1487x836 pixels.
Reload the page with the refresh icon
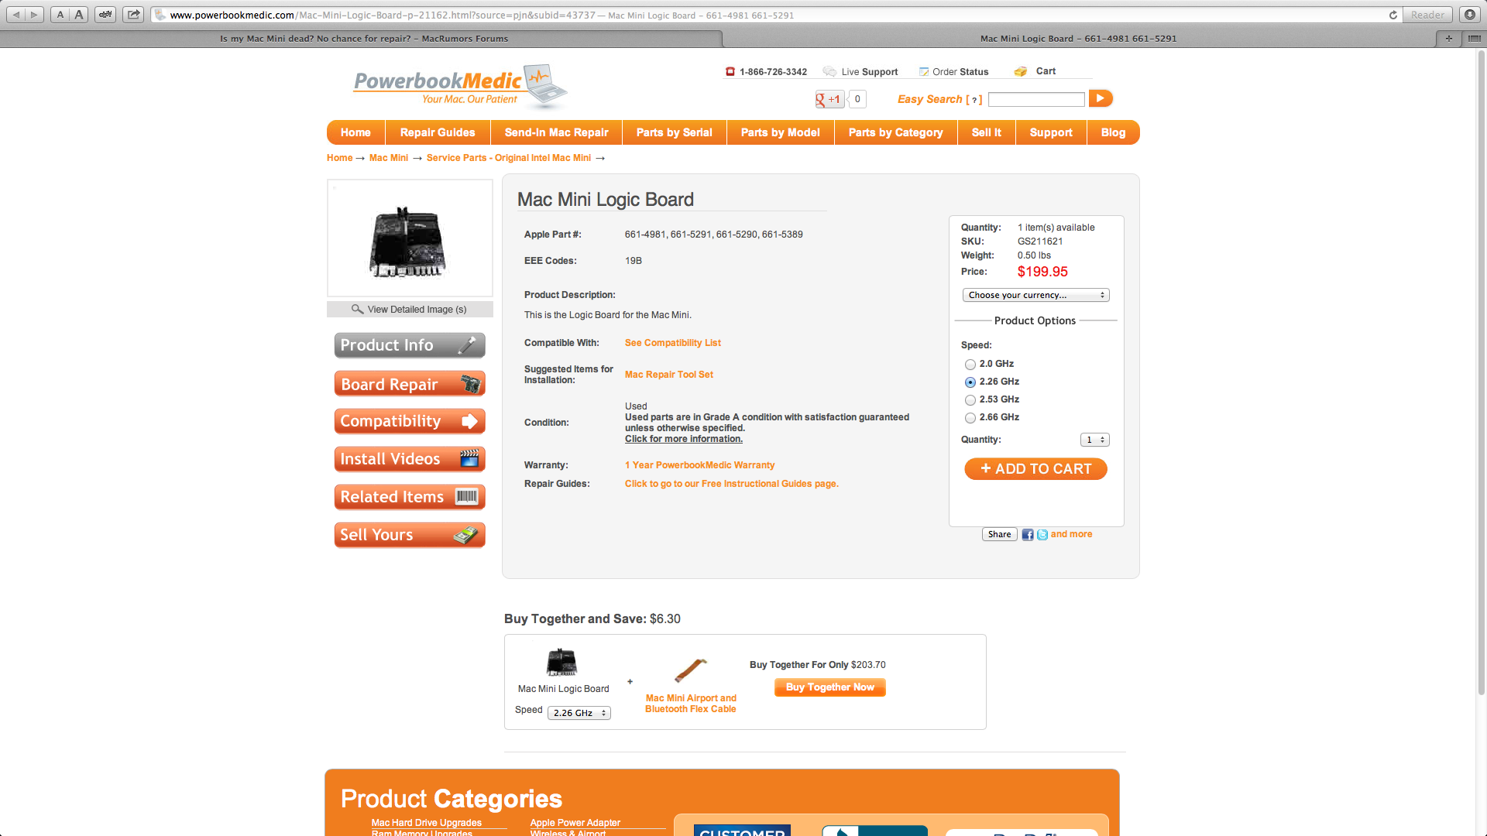coord(1393,15)
